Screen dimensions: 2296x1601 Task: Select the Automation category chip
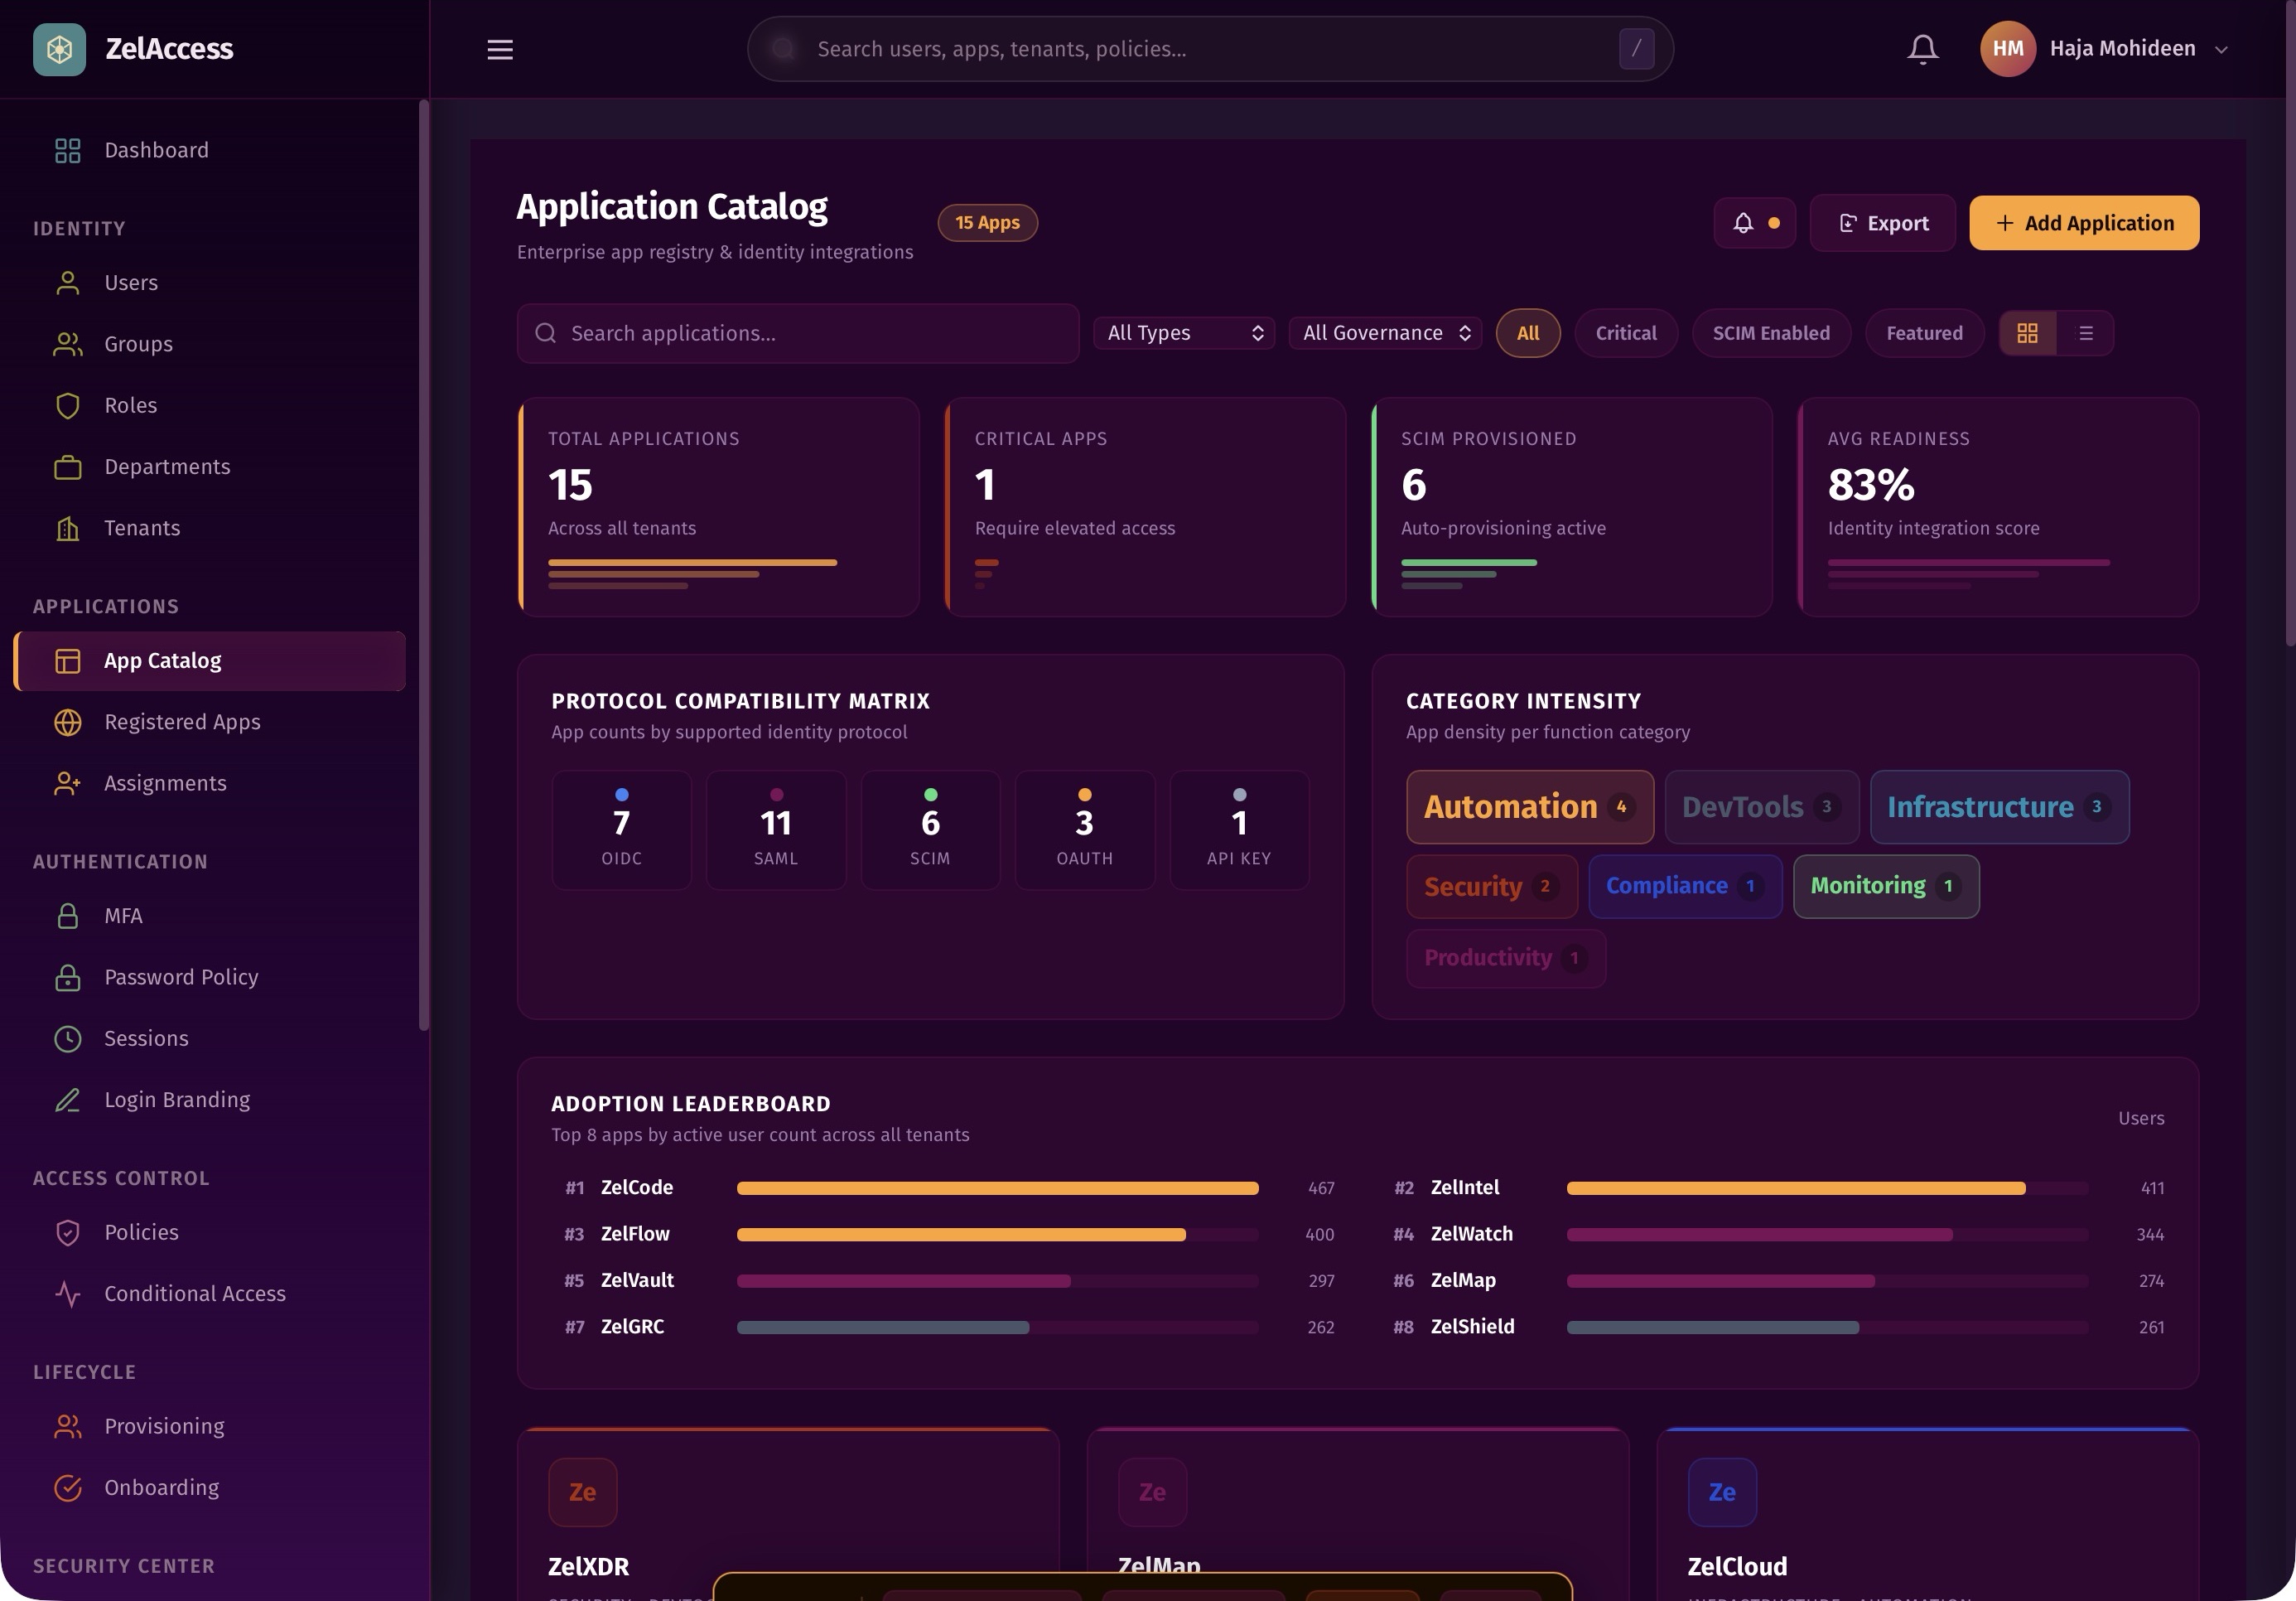click(1528, 806)
